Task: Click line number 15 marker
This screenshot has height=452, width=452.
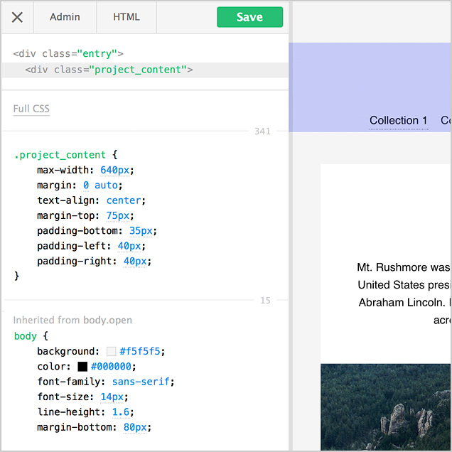Action: tap(266, 301)
